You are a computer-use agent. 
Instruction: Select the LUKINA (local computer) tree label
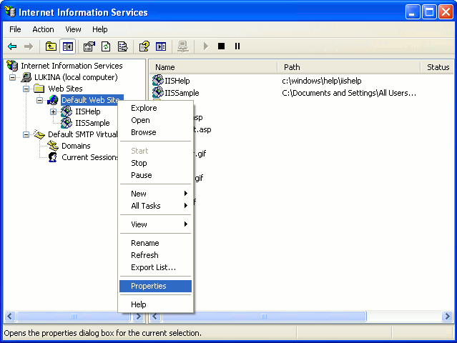[76, 77]
